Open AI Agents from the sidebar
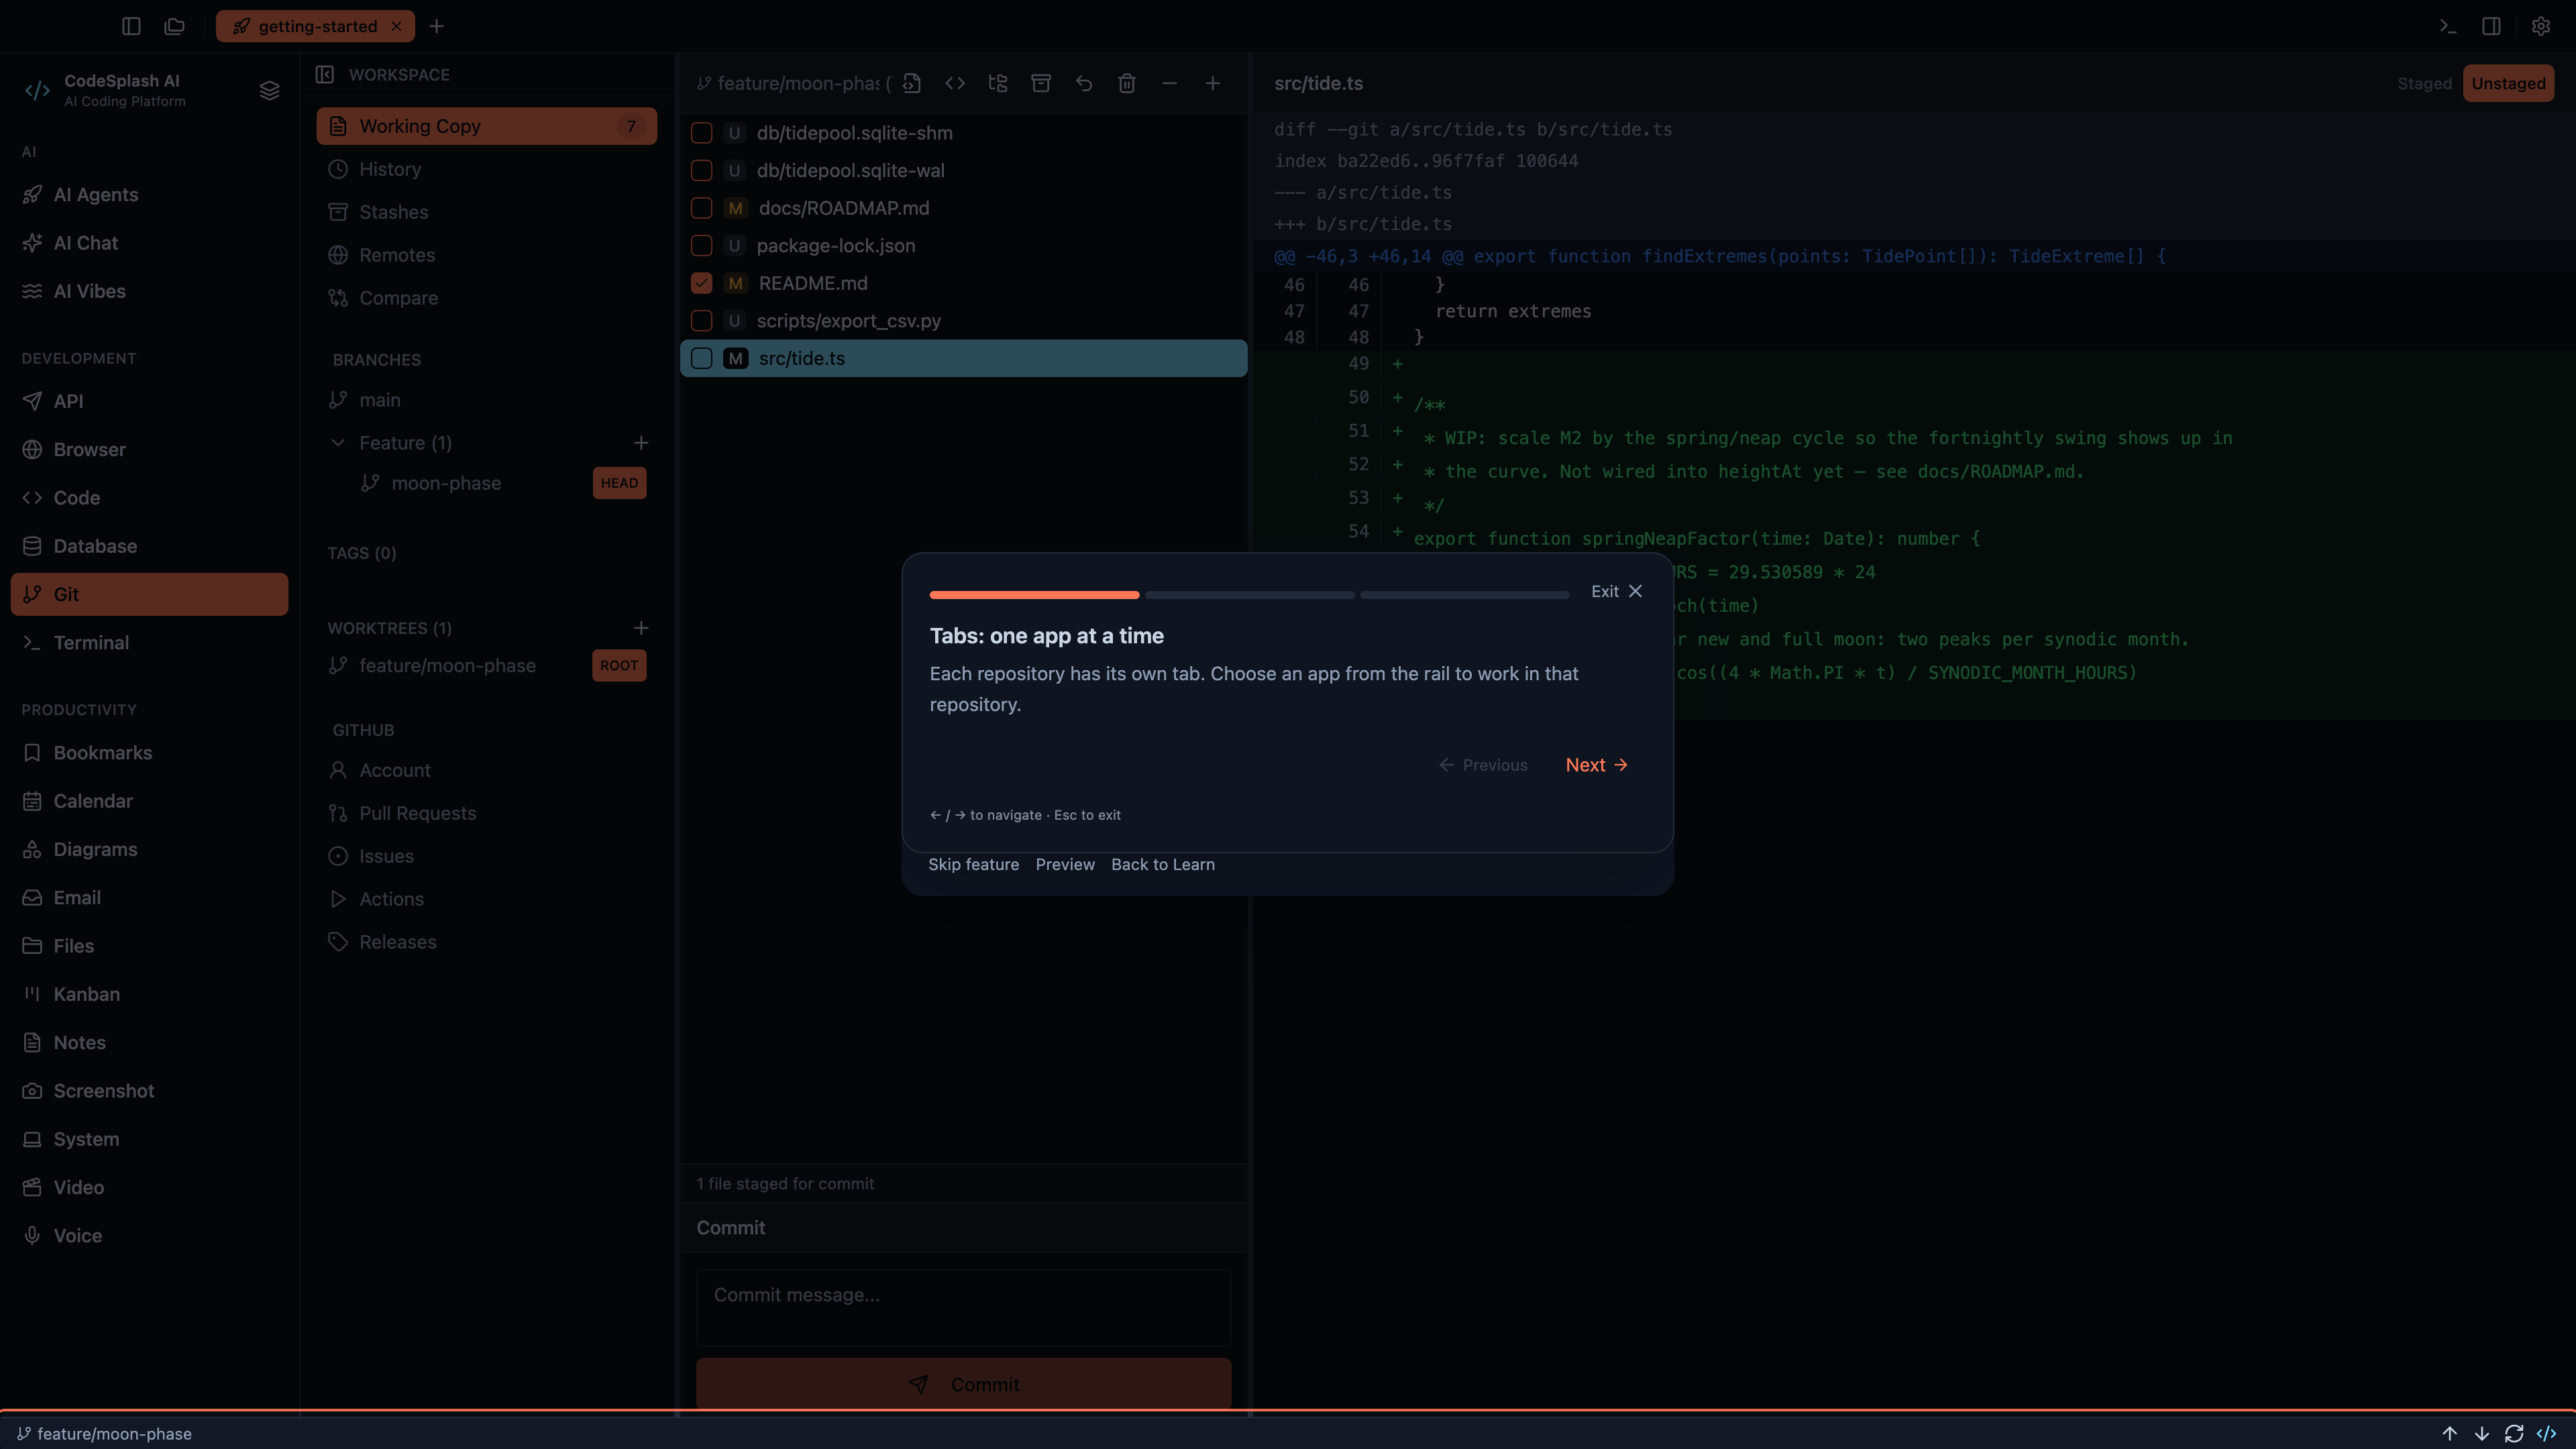This screenshot has height=1449, width=2576. click(x=150, y=195)
